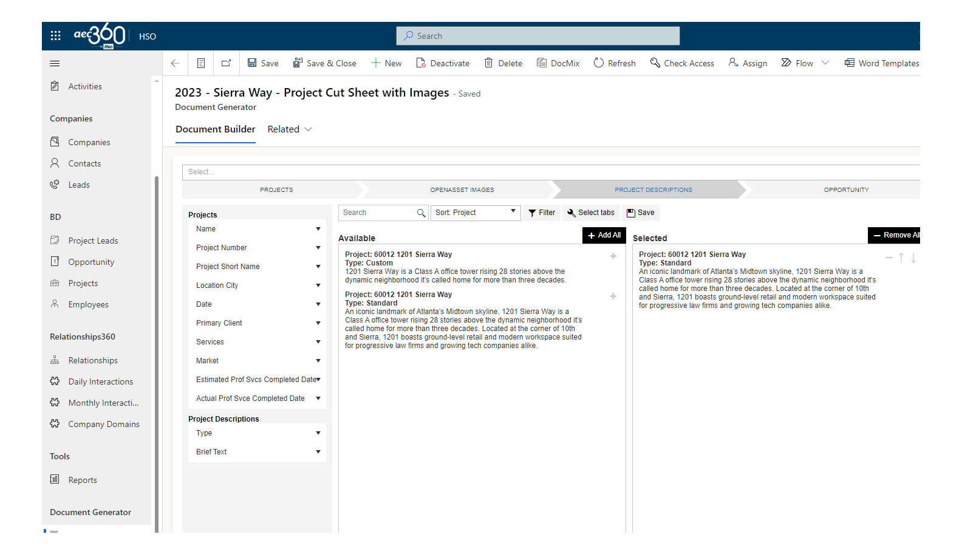
Task: Click the top global Search box
Action: click(x=537, y=36)
